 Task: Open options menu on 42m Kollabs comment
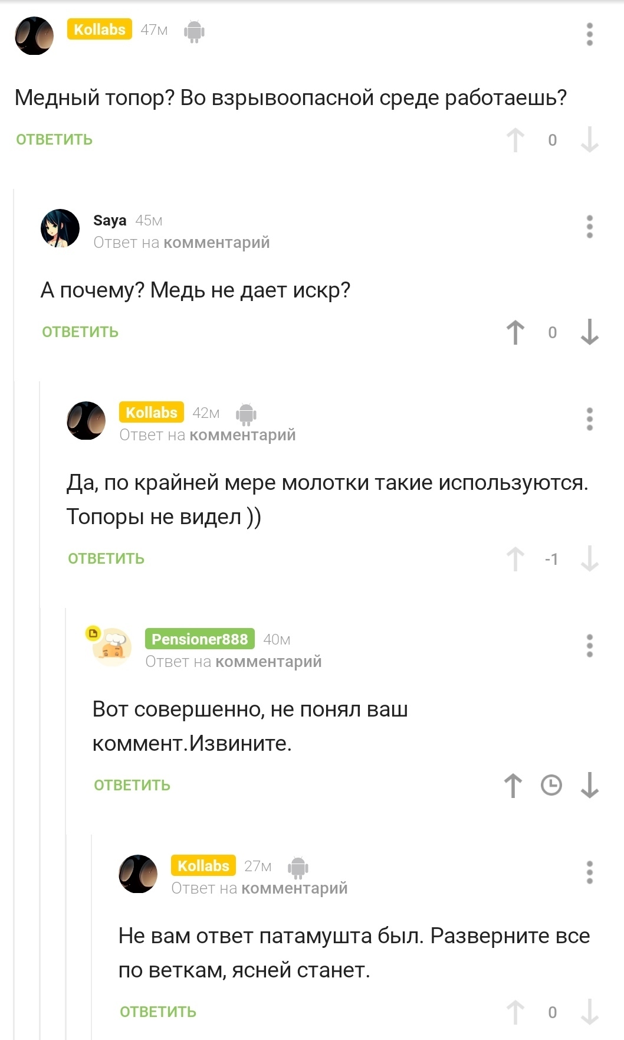[x=589, y=419]
